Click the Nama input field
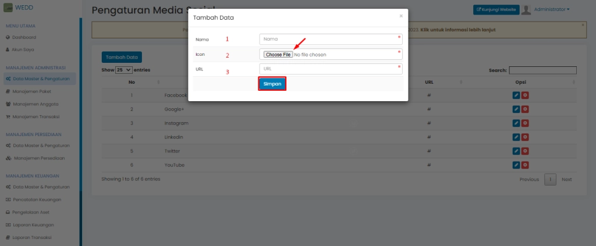This screenshot has width=596, height=246. coord(329,39)
